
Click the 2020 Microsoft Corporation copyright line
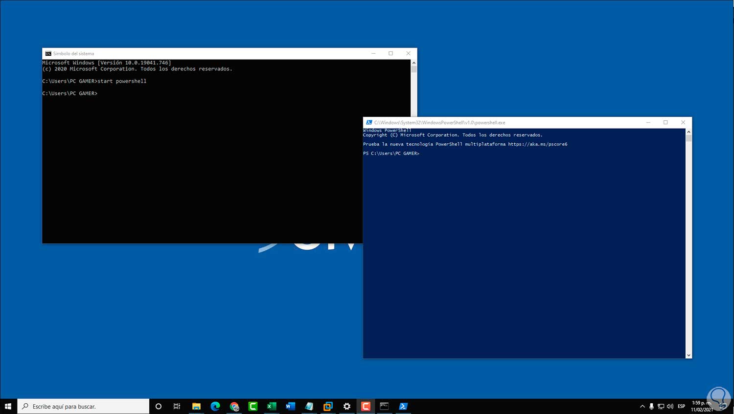pos(138,69)
